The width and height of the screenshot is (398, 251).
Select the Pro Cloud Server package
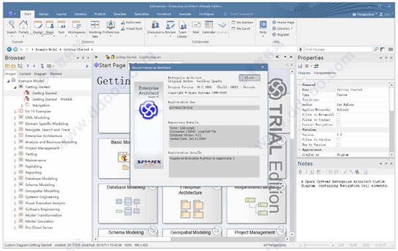(39, 227)
